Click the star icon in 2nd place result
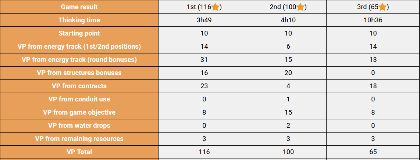 tap(300, 7)
